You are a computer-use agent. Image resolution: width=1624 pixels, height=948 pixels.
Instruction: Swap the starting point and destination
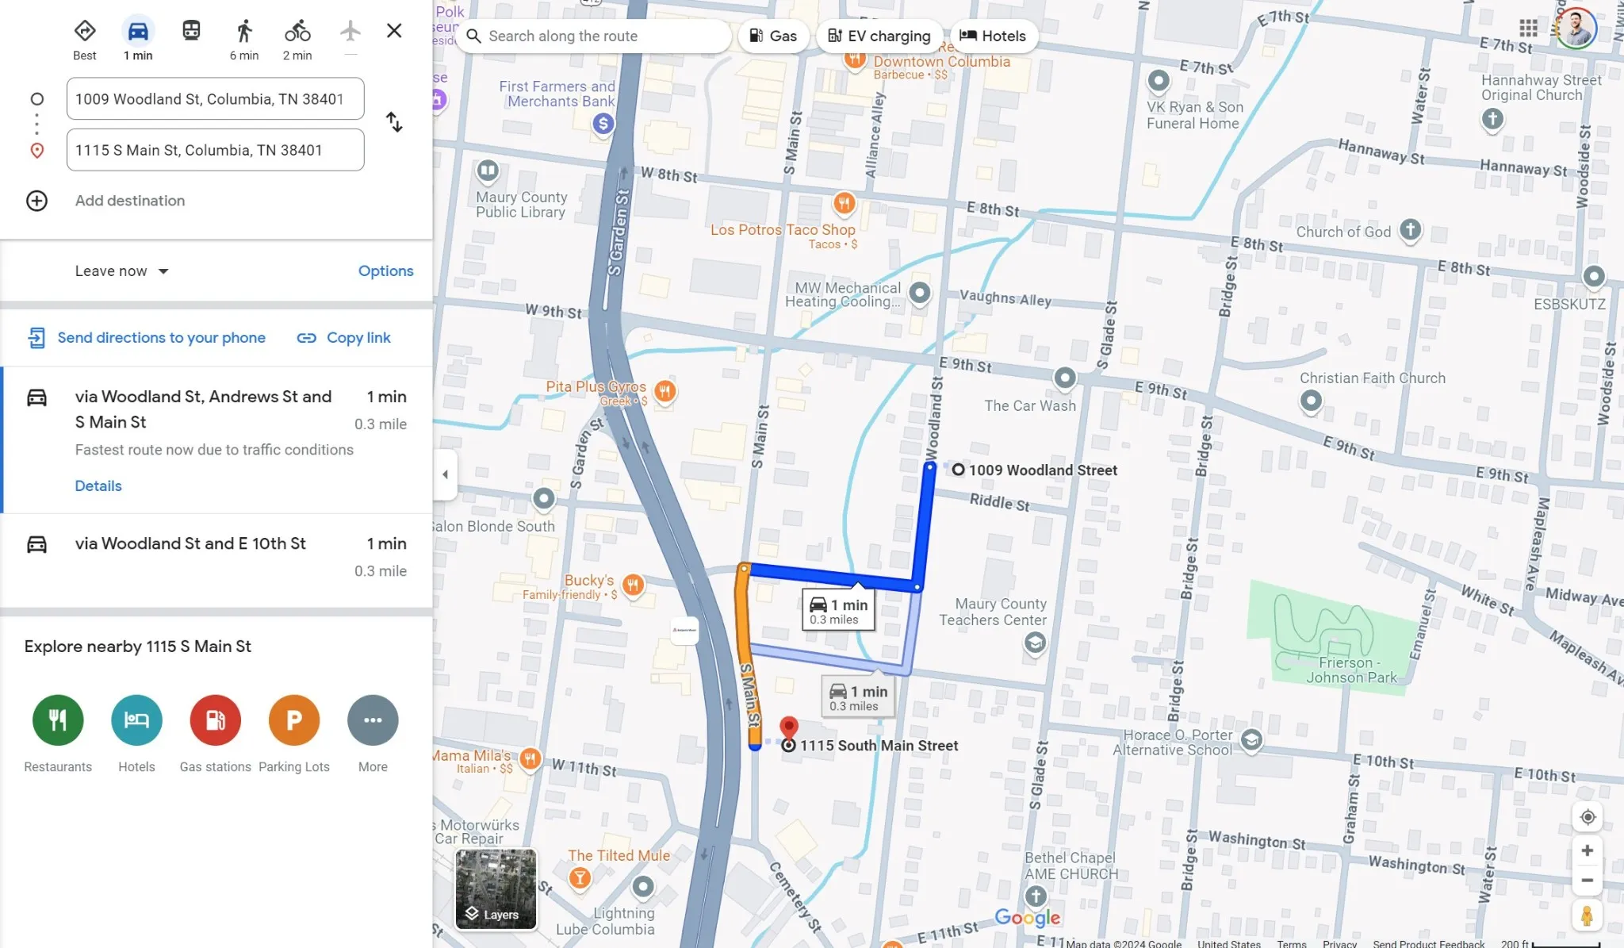click(394, 122)
